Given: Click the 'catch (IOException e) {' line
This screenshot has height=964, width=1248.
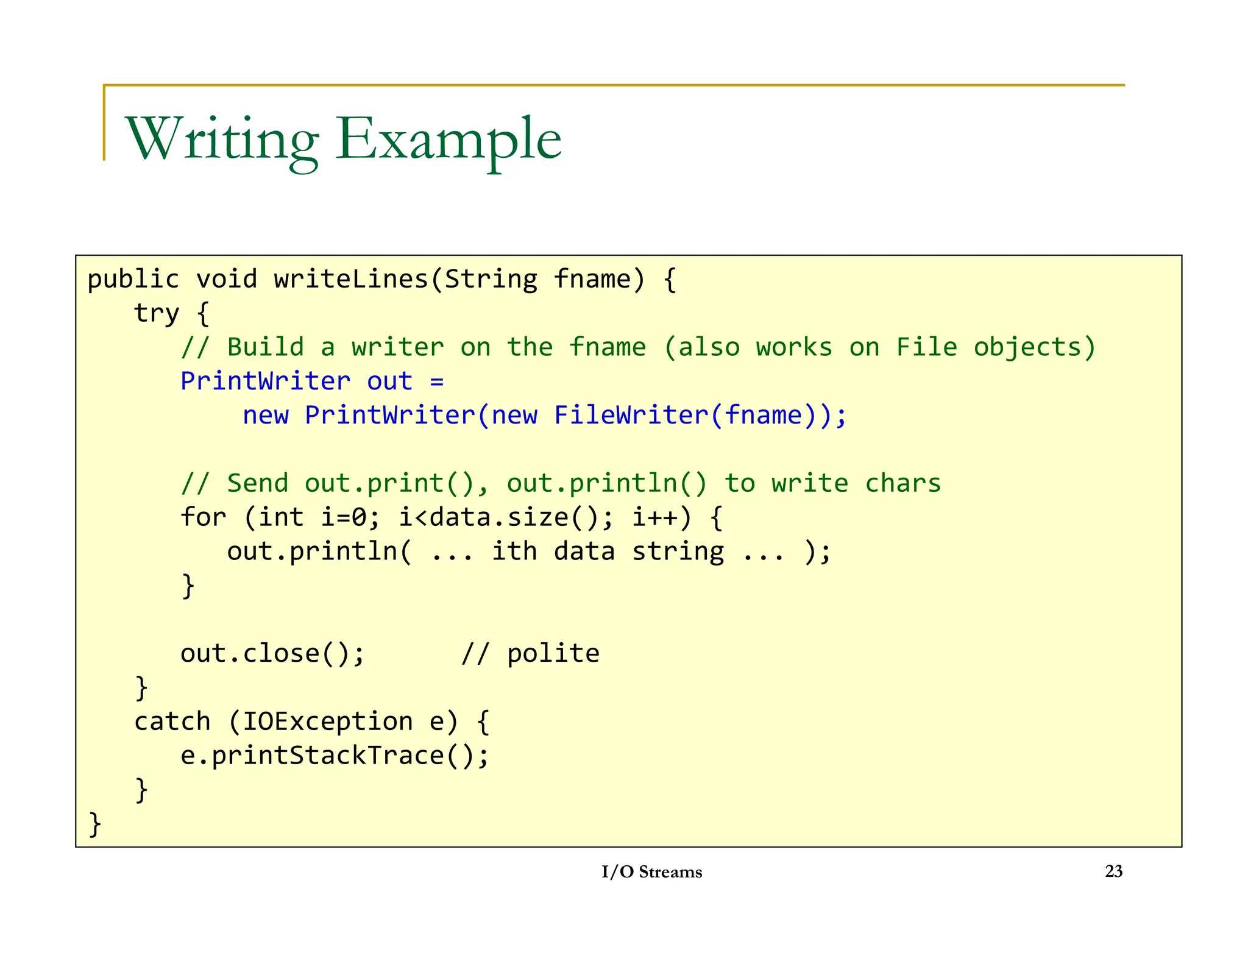Looking at the screenshot, I should 312,722.
